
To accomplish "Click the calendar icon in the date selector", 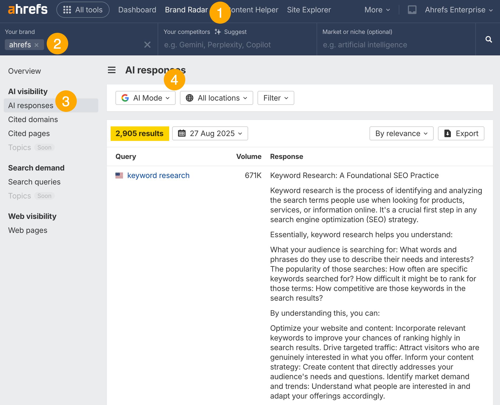I will click(182, 133).
